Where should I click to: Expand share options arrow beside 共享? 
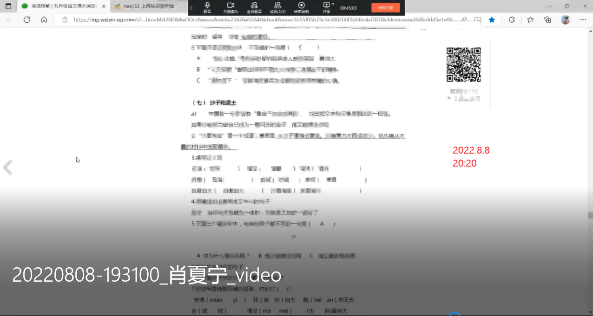point(333,4)
